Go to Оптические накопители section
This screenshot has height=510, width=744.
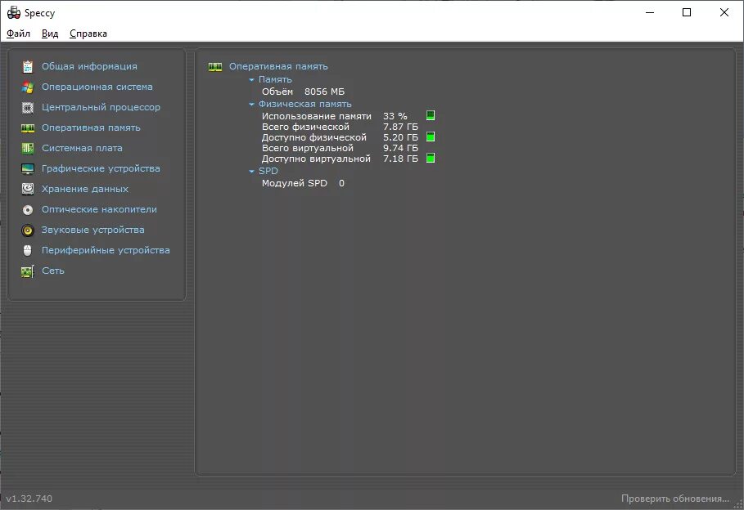[x=99, y=209]
